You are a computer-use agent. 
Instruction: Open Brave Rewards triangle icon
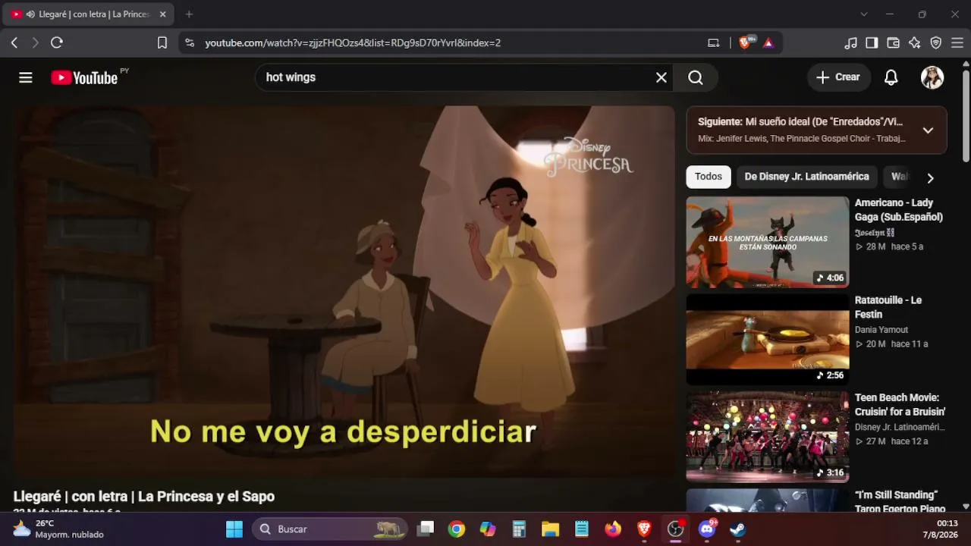coord(768,43)
